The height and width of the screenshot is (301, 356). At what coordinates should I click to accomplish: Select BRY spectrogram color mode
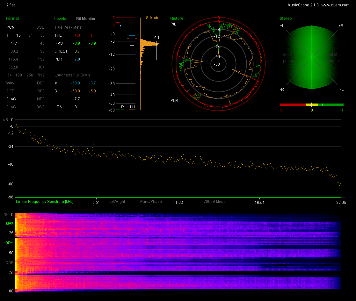[9, 243]
